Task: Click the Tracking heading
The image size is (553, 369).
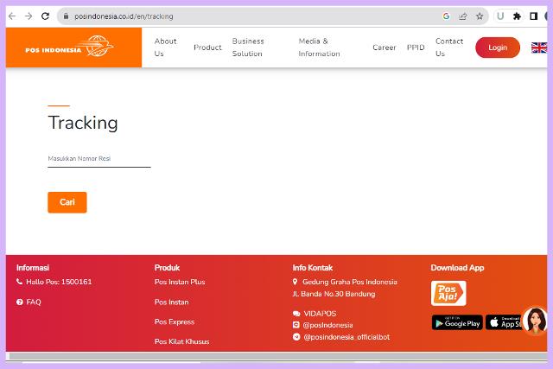Action: coord(83,123)
